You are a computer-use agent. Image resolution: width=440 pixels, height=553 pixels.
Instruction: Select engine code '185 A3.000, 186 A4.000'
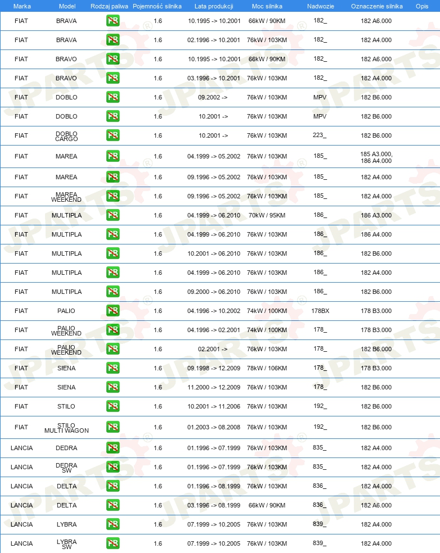[376, 157]
